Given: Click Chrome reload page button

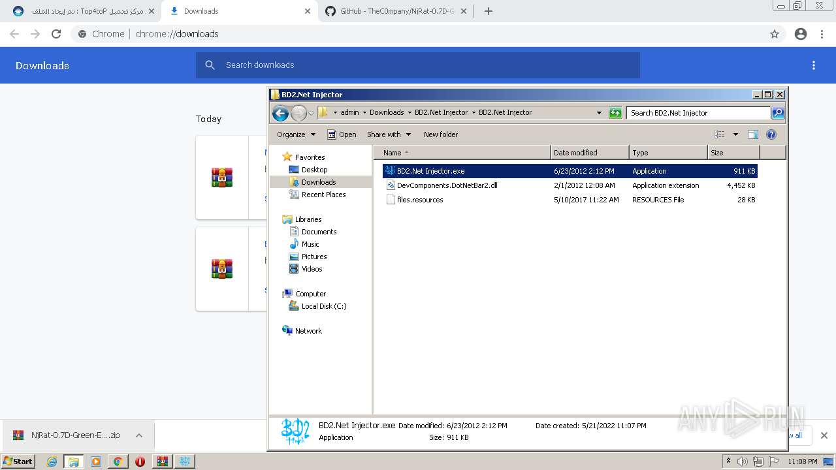Looking at the screenshot, I should 56,34.
